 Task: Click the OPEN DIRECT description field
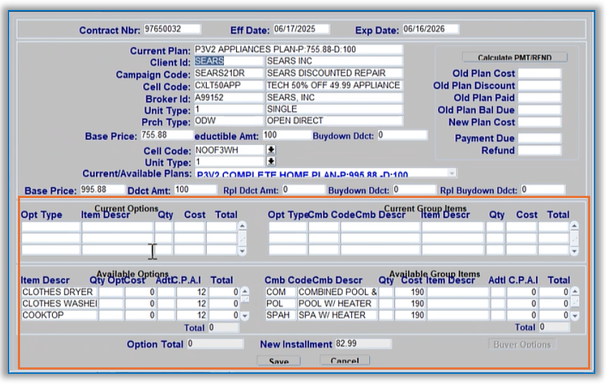click(334, 121)
